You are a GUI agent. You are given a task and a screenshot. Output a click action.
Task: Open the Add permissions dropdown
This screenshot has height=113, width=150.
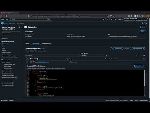coord(138,49)
